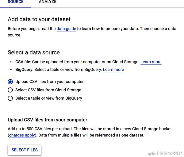Click the bold 'CSV file' bullet text
Image resolution: width=184 pixels, height=157 pixels.
(x=23, y=62)
